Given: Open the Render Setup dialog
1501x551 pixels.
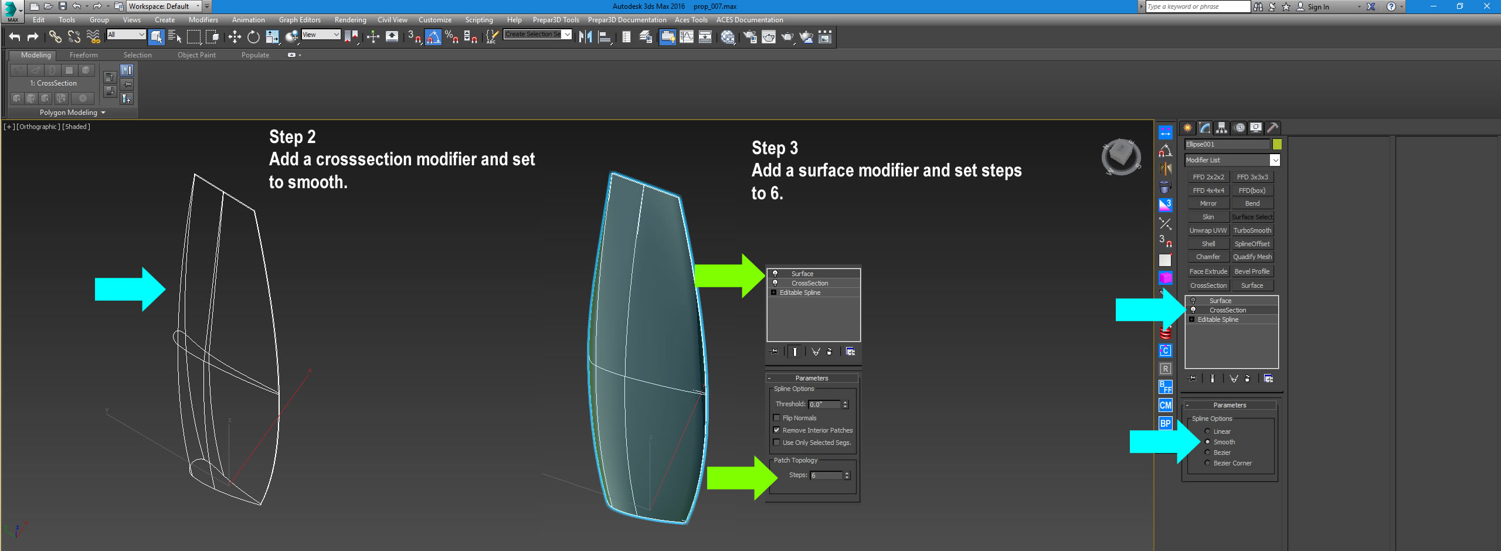Looking at the screenshot, I should pos(750,37).
